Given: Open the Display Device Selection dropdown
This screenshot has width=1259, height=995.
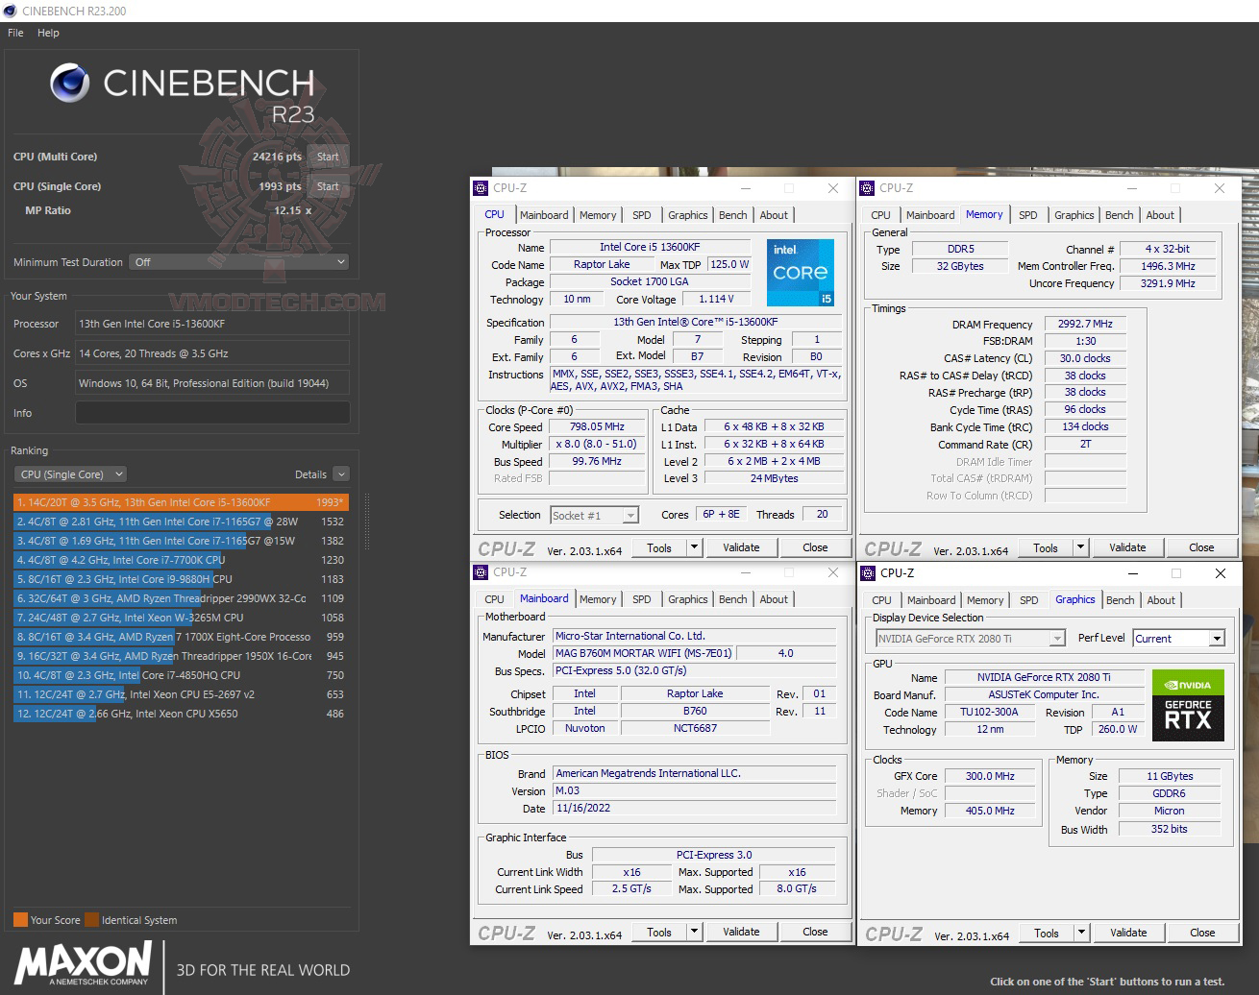Looking at the screenshot, I should tap(970, 639).
